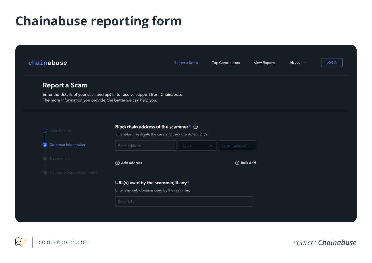Click the Cointelegraph coin logo icon
The width and height of the screenshot is (372, 263).
point(21,242)
